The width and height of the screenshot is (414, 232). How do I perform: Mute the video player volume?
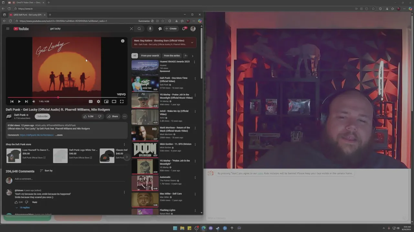coord(34,101)
